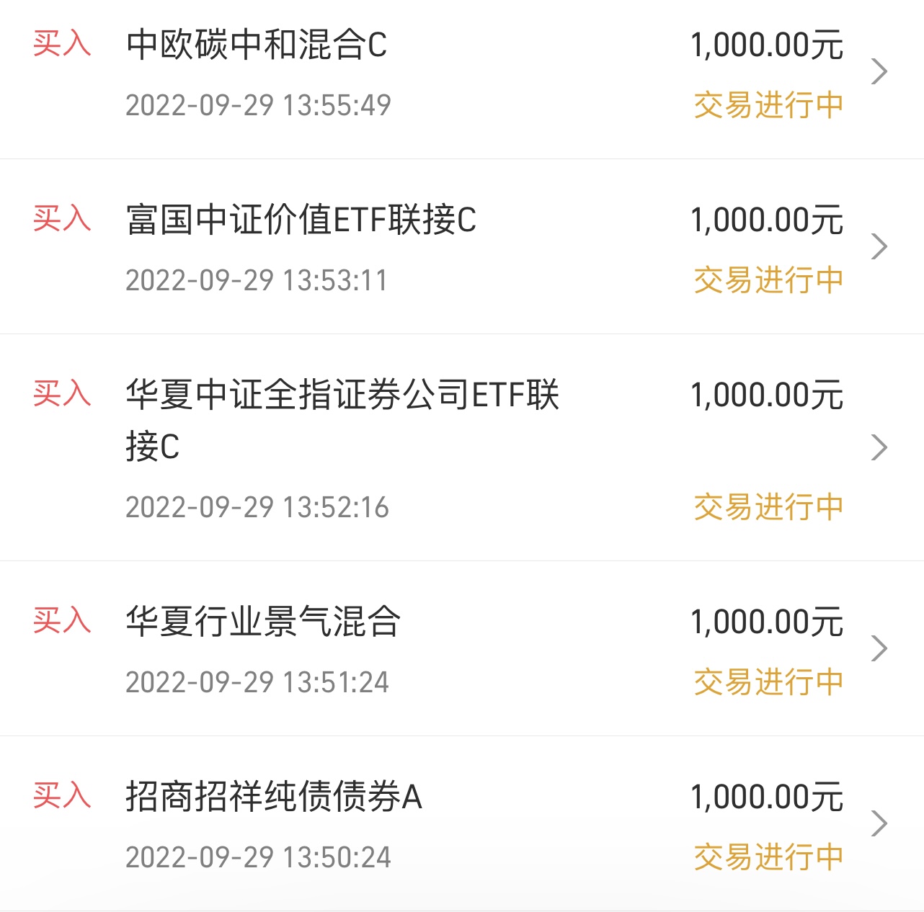Open chevron arrow for 招商招祥纯债债券A transaction
The image size is (924, 912).
[879, 823]
